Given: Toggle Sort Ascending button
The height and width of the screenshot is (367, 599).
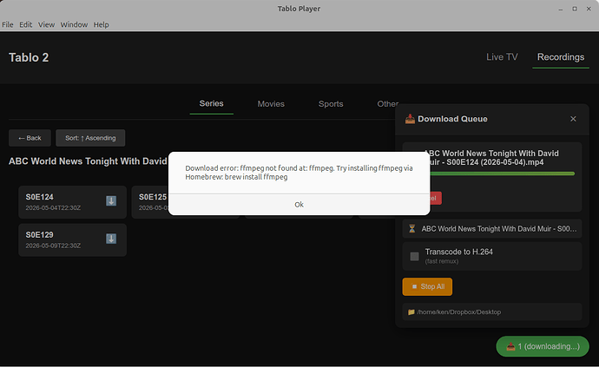Looking at the screenshot, I should pyautogui.click(x=90, y=138).
